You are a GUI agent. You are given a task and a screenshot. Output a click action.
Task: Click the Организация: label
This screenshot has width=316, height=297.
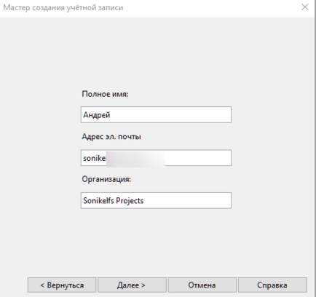pyautogui.click(x=106, y=179)
